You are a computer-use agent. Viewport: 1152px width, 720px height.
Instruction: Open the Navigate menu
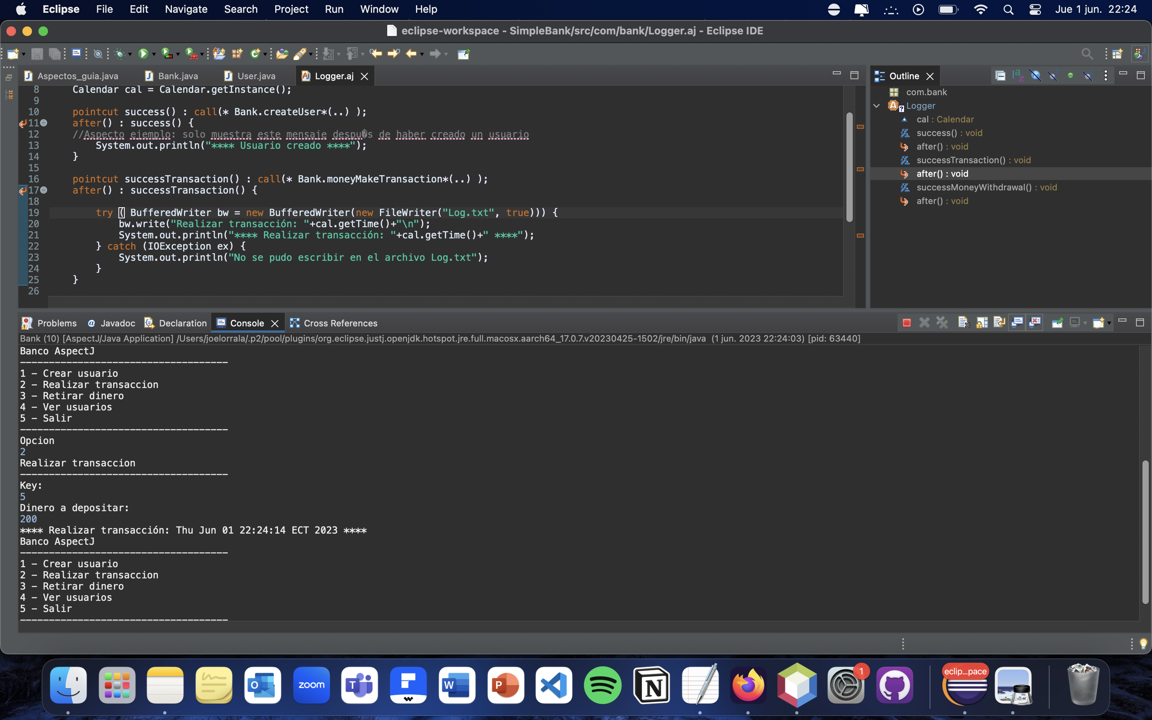[186, 9]
